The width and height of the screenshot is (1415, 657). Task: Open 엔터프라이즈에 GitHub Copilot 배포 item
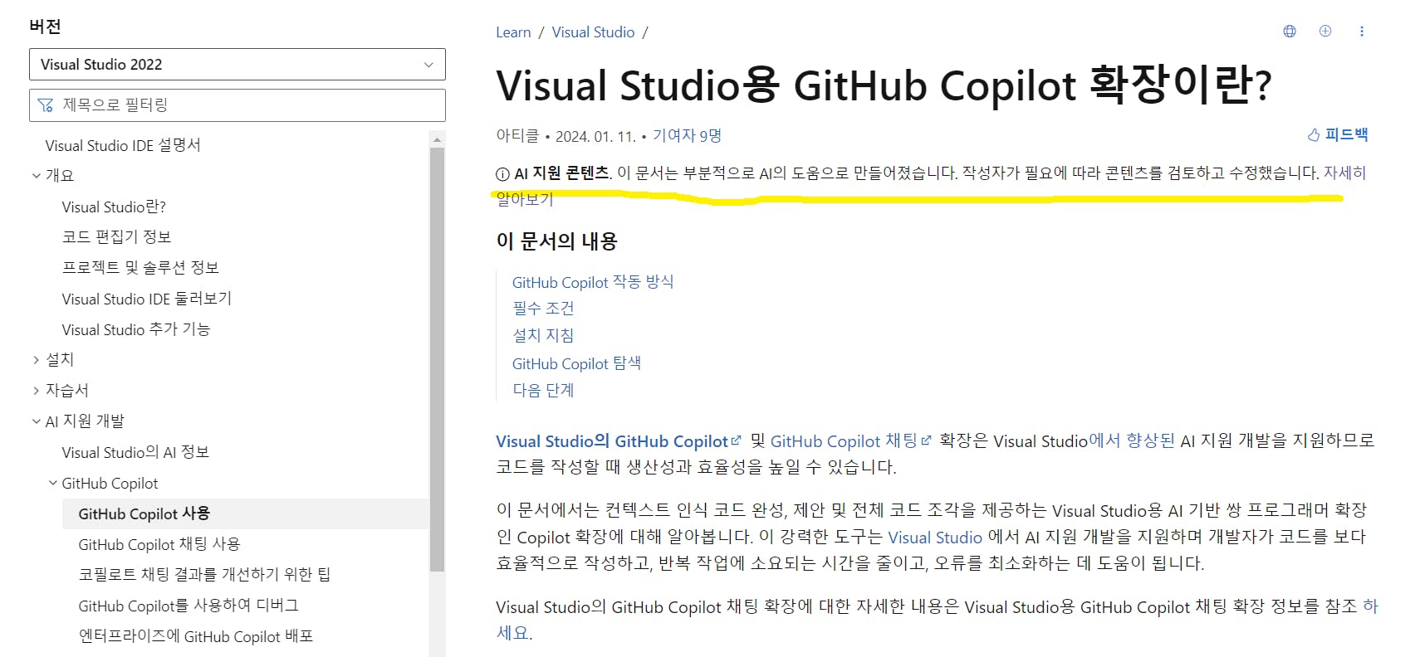[196, 636]
